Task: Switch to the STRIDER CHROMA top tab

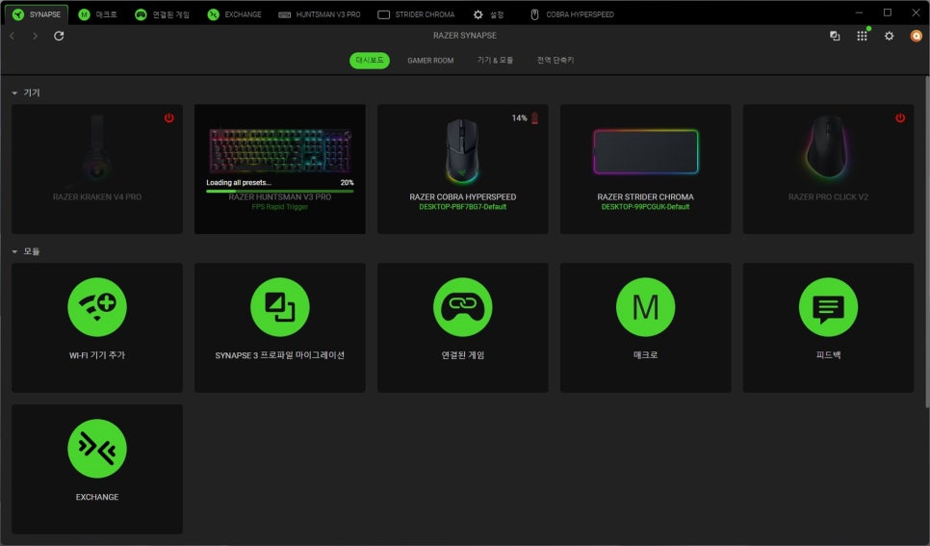Action: coord(416,14)
